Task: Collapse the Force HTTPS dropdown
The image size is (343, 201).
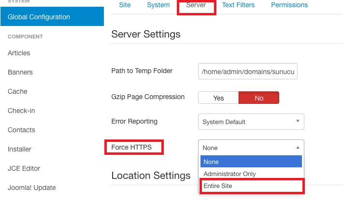Action: pyautogui.click(x=251, y=148)
